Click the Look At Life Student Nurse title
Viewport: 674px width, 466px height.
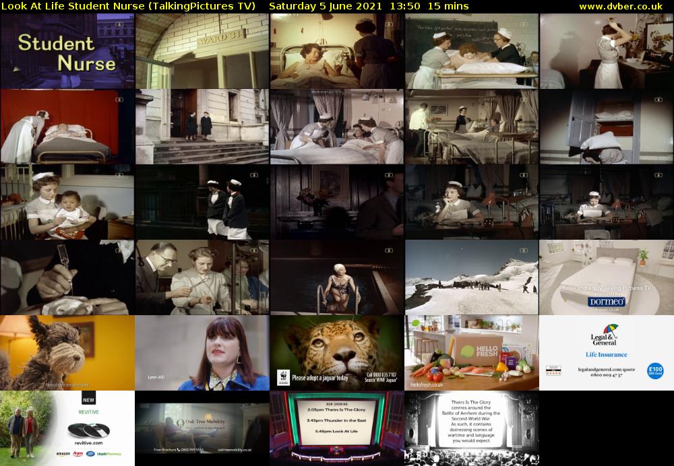pyautogui.click(x=128, y=7)
